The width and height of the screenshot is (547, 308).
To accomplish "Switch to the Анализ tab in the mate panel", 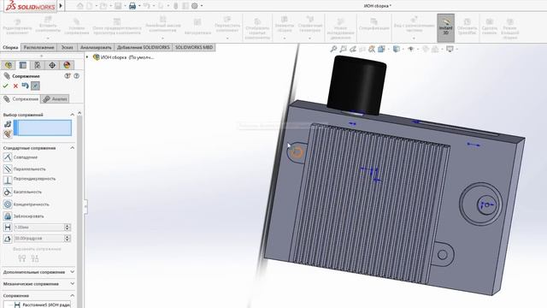I will coord(55,99).
